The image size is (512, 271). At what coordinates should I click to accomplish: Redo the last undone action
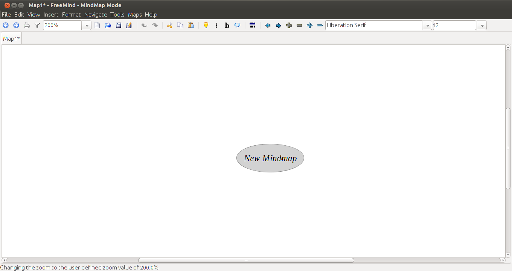(x=155, y=25)
